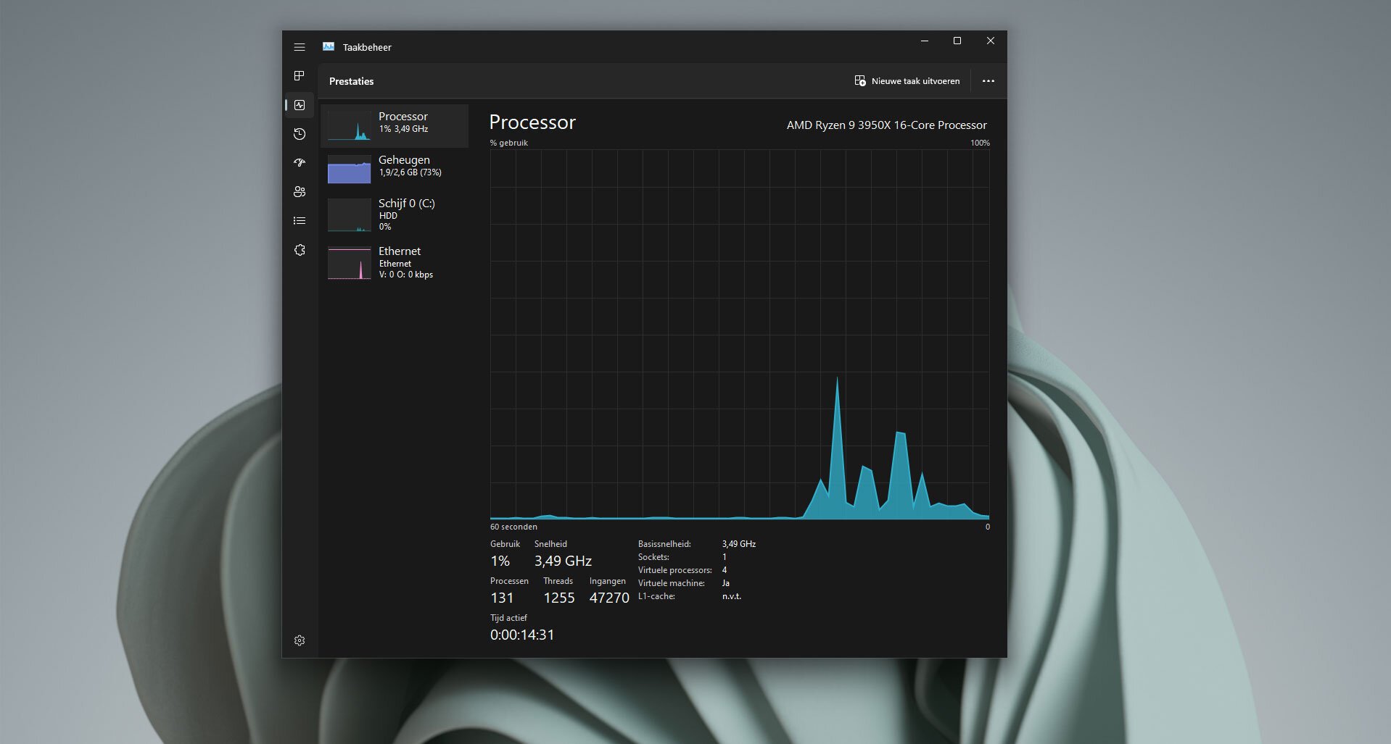Maximize the Taakbeheer window

(x=957, y=41)
